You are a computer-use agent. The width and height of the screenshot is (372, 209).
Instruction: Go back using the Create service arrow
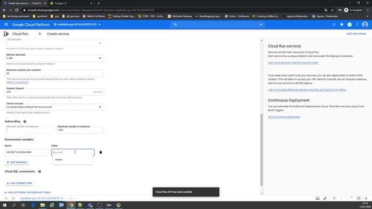tap(40, 34)
